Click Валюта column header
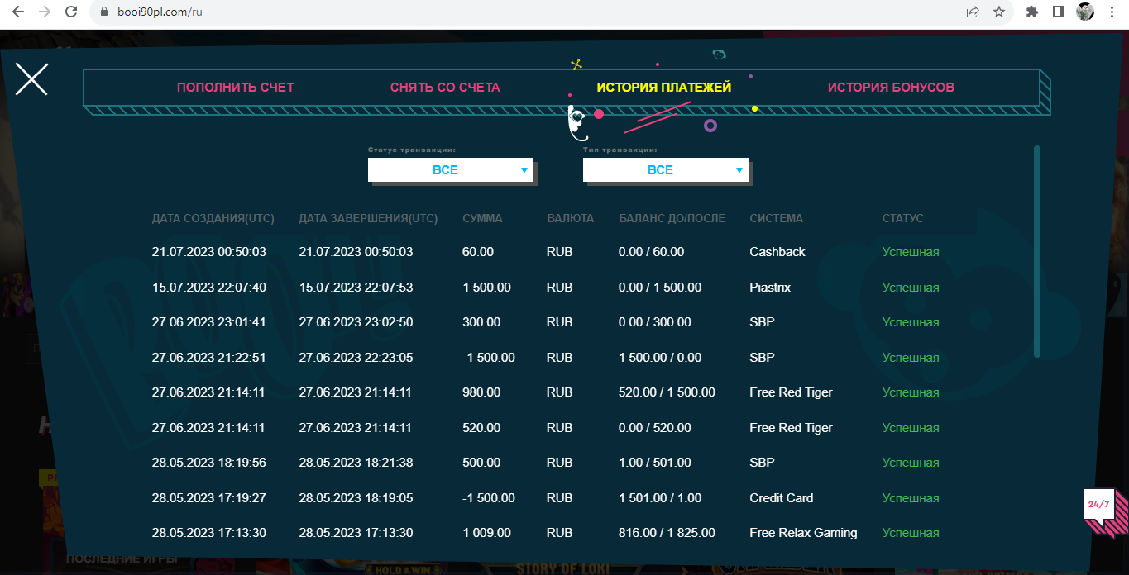Viewport: 1129px width, 575px height. coord(571,218)
